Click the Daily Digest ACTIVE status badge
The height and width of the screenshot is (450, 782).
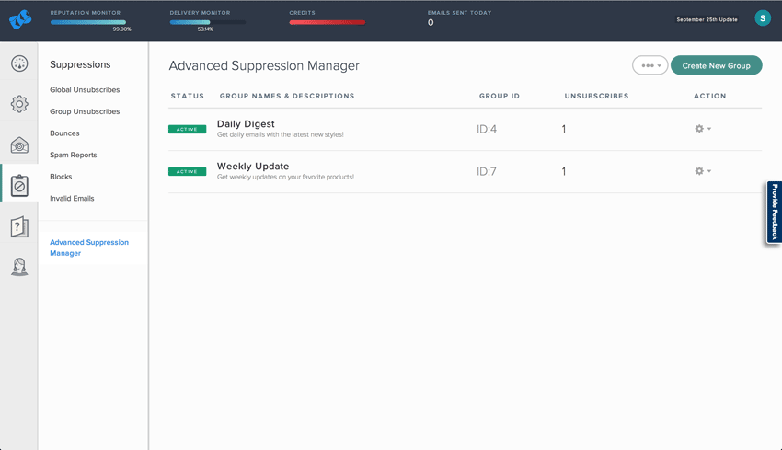click(x=187, y=129)
